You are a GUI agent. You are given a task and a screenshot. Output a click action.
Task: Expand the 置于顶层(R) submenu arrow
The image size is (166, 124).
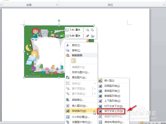(95, 89)
